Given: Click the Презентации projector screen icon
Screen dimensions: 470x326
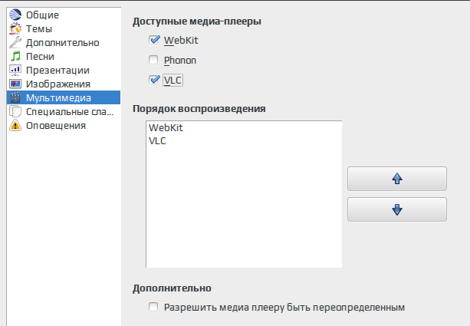Looking at the screenshot, I should click(x=15, y=70).
